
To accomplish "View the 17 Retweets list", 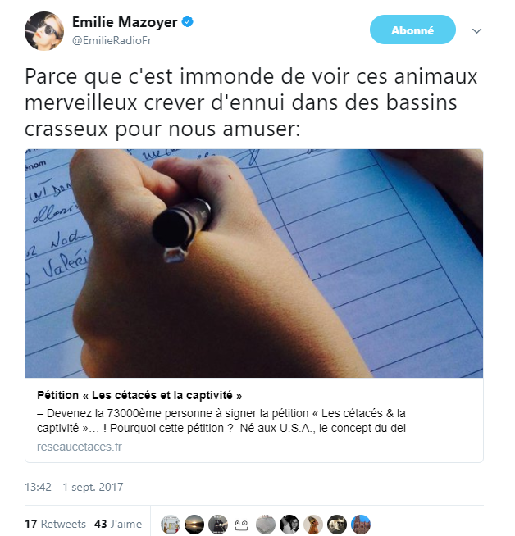I will pyautogui.click(x=55, y=524).
